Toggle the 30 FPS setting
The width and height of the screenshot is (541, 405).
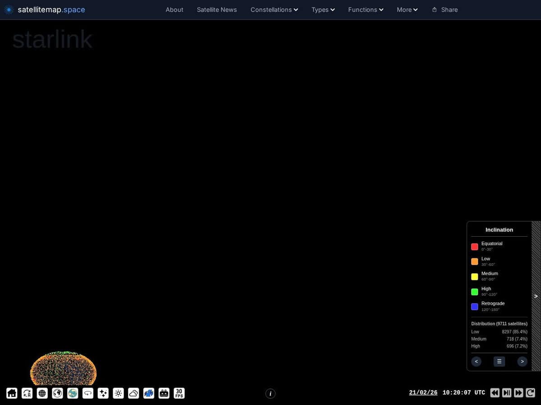[x=179, y=393]
